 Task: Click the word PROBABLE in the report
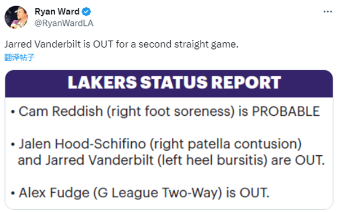[286, 111]
